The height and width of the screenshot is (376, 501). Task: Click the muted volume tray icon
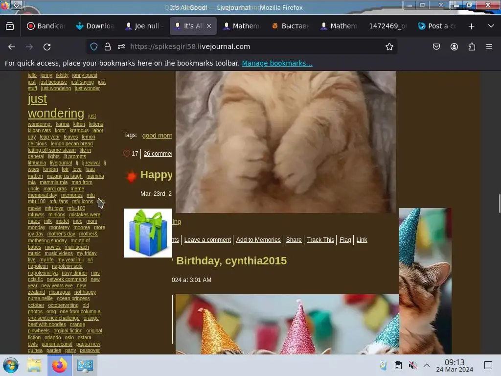[413, 365]
